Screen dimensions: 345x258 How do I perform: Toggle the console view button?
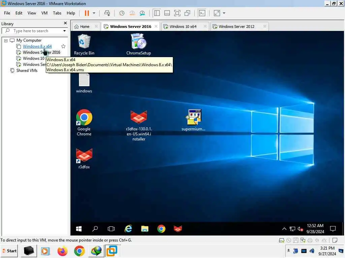click(202, 13)
